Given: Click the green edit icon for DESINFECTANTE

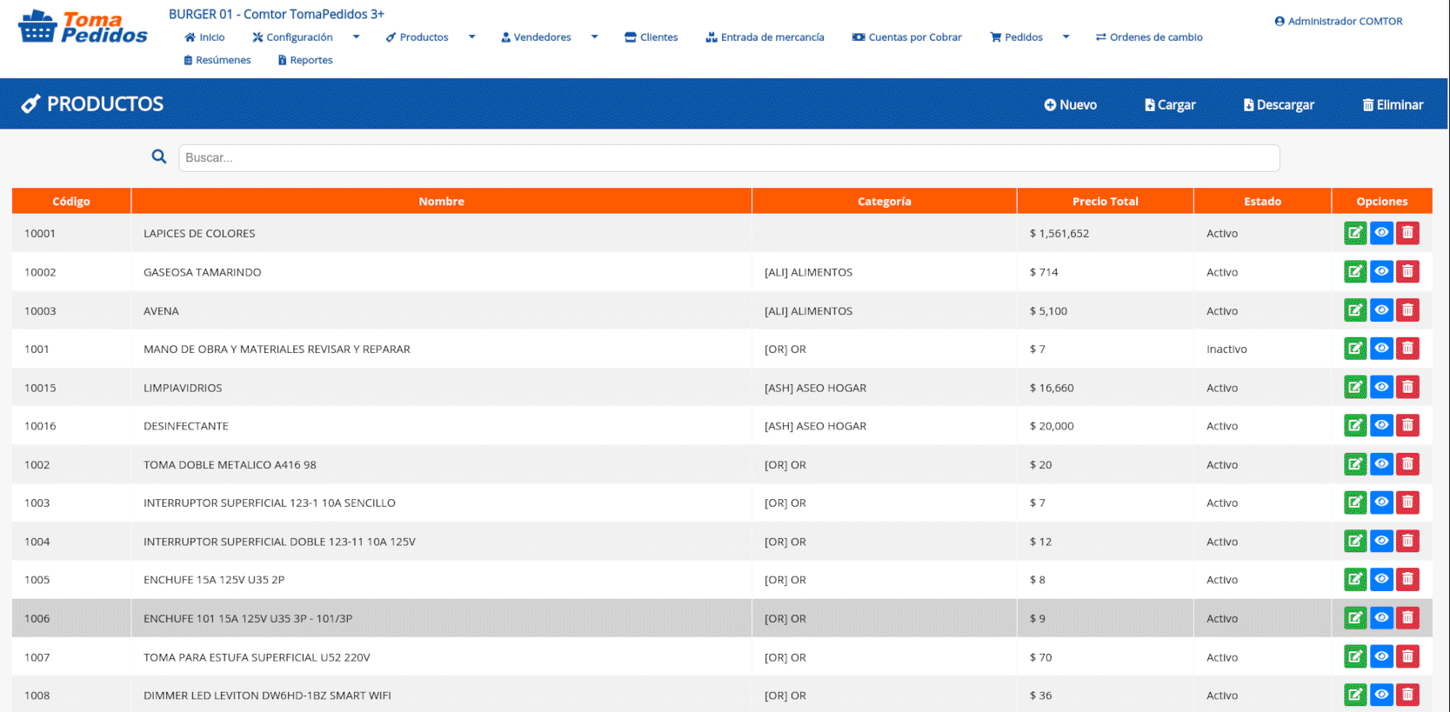Looking at the screenshot, I should click(1355, 426).
